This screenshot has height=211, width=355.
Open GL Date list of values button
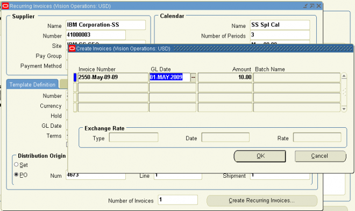[193, 77]
